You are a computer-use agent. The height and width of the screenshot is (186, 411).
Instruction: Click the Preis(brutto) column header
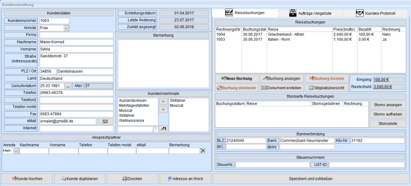click(345, 30)
